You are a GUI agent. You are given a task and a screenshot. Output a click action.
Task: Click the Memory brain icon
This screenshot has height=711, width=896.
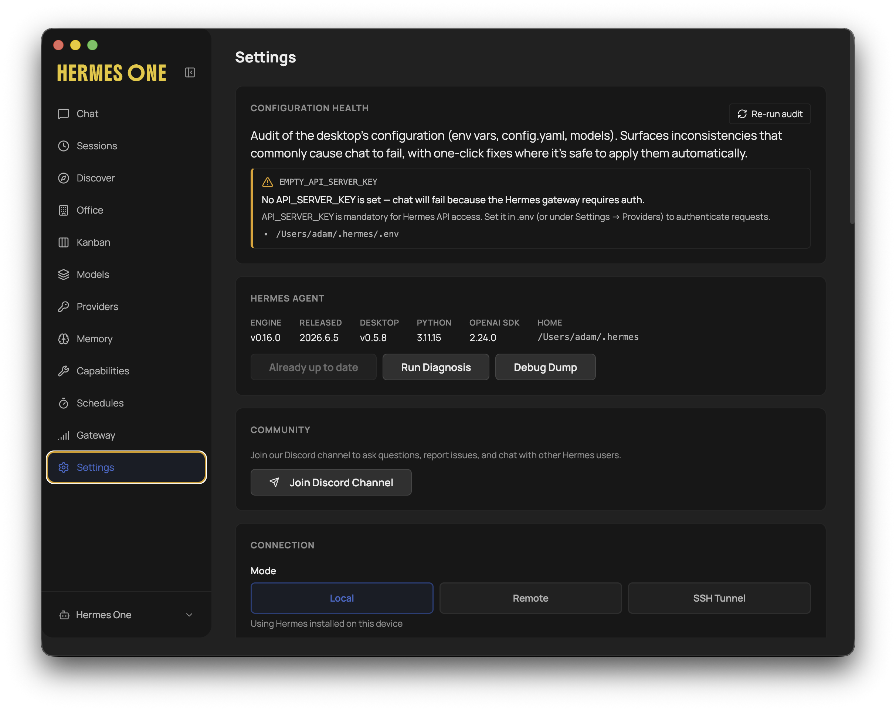coord(64,339)
